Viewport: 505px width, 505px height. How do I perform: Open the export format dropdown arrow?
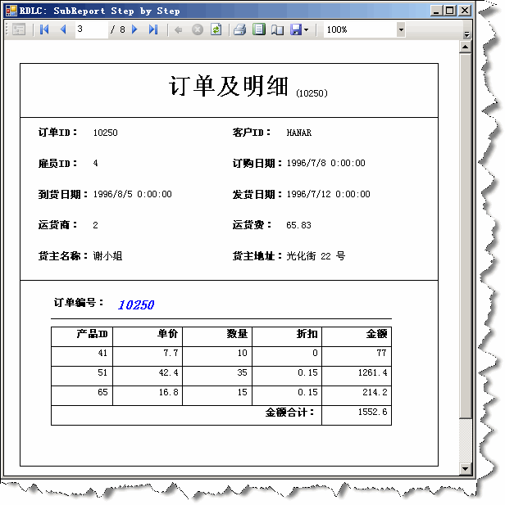307,30
